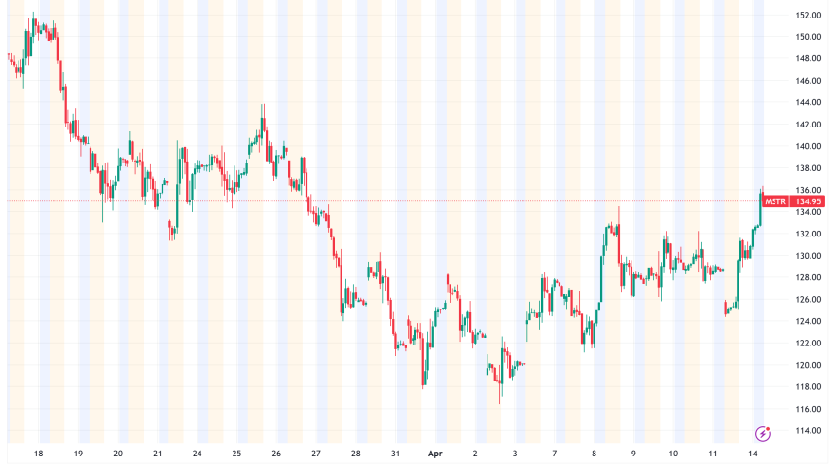Click date 24 on the time axis
The width and height of the screenshot is (829, 472).
coord(198,454)
